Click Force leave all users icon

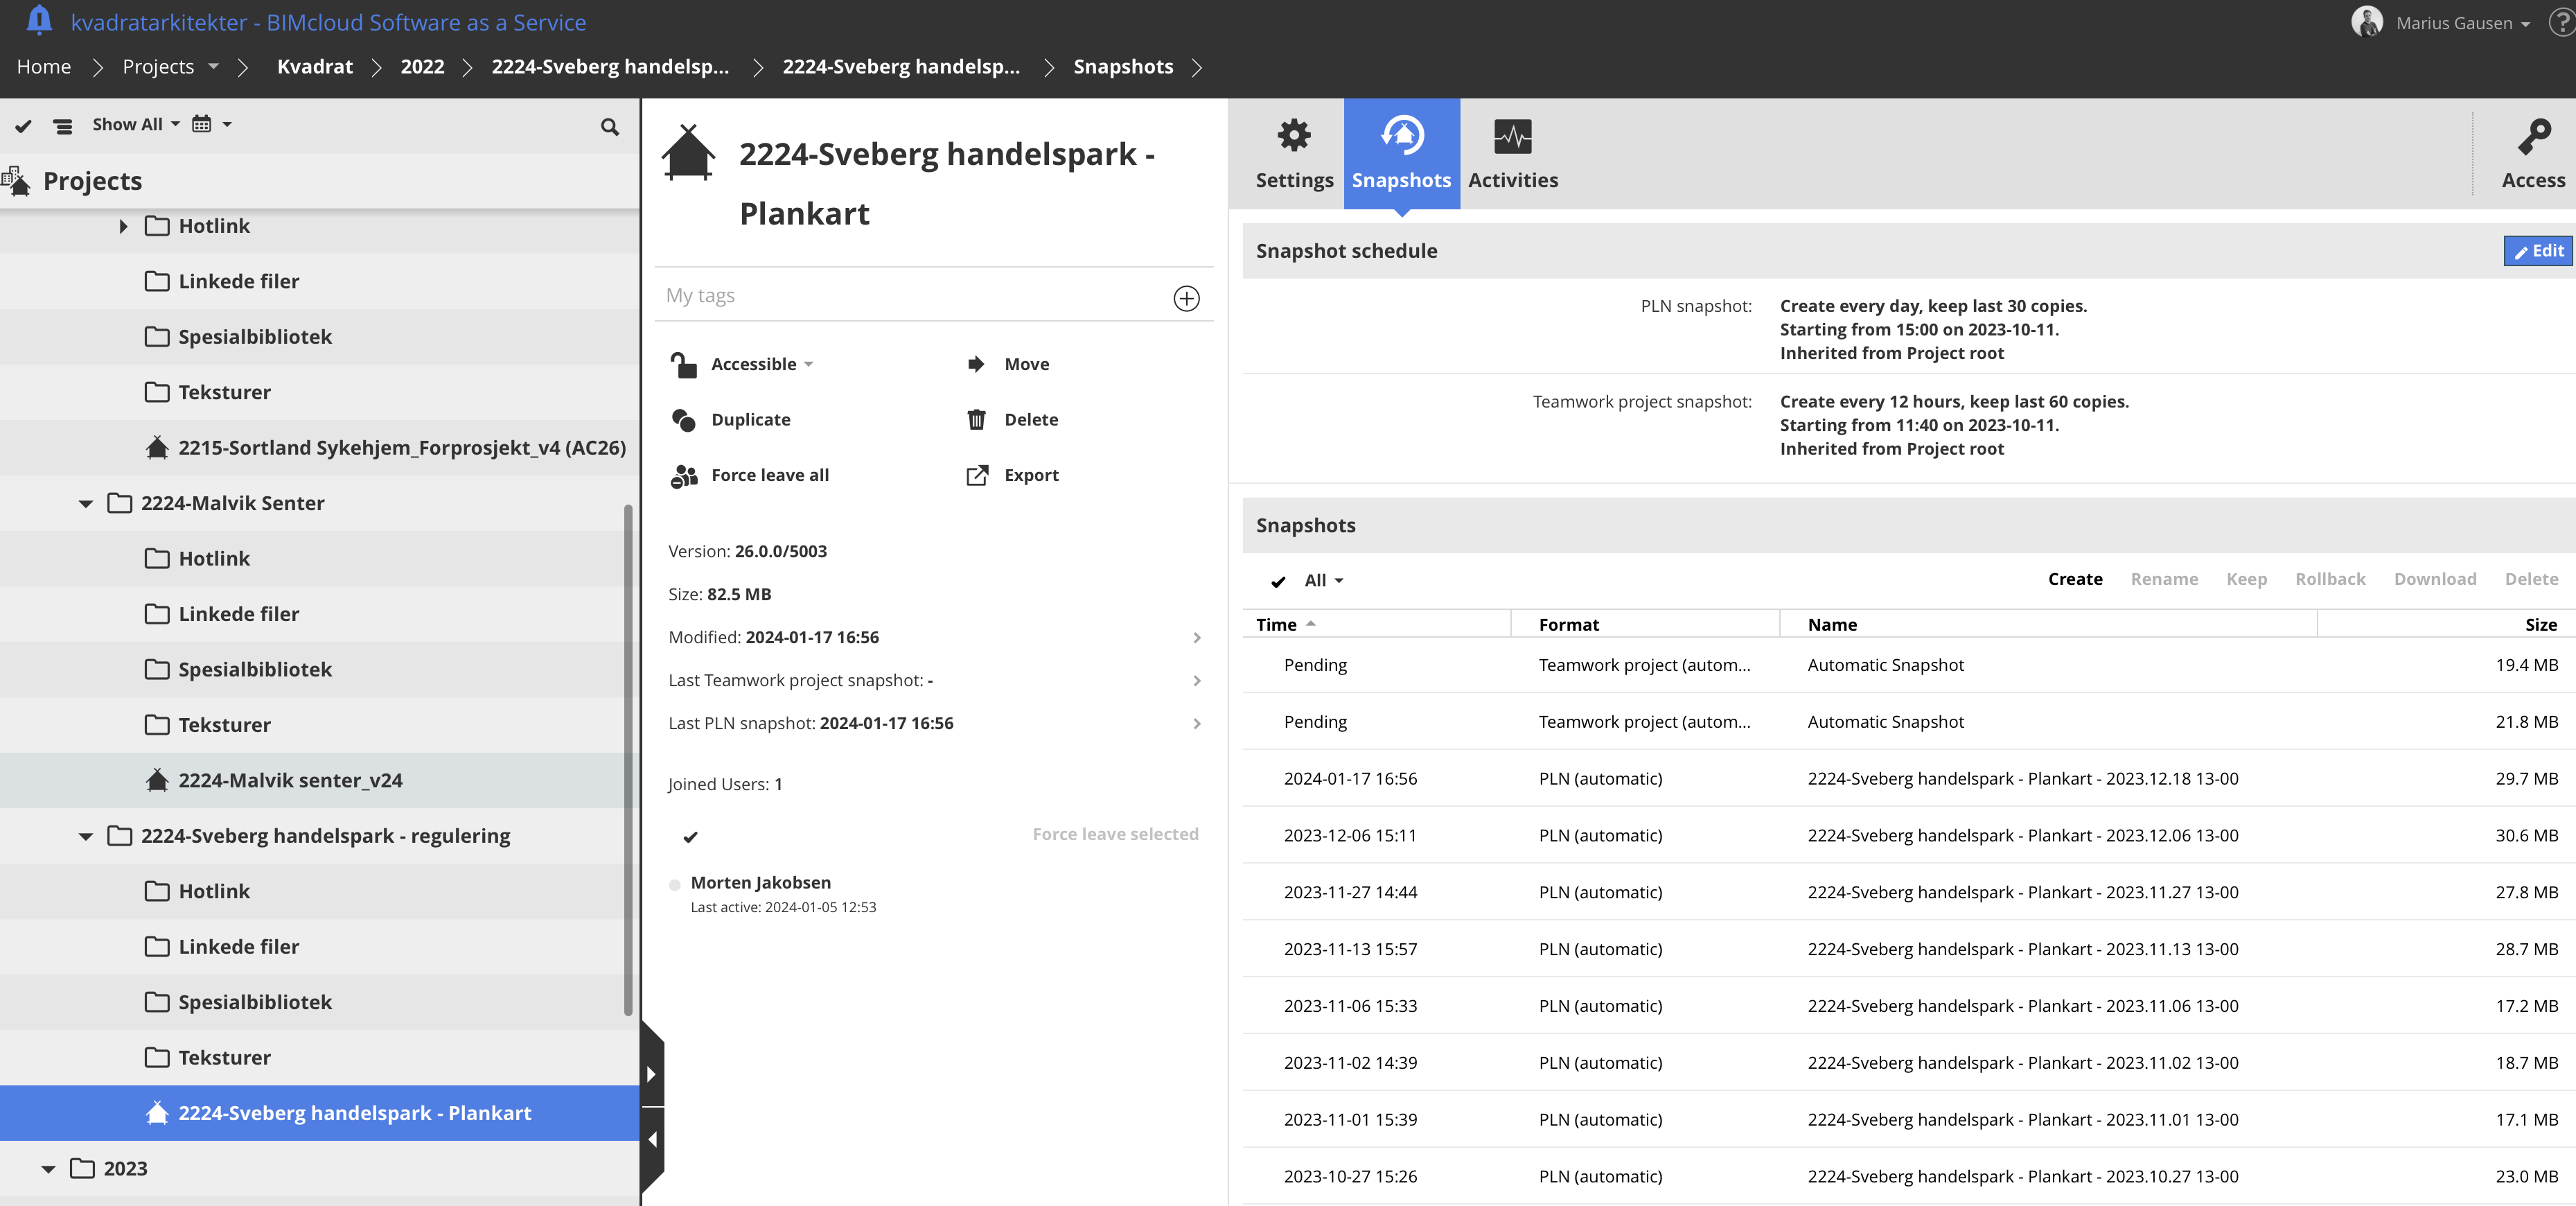coord(684,476)
